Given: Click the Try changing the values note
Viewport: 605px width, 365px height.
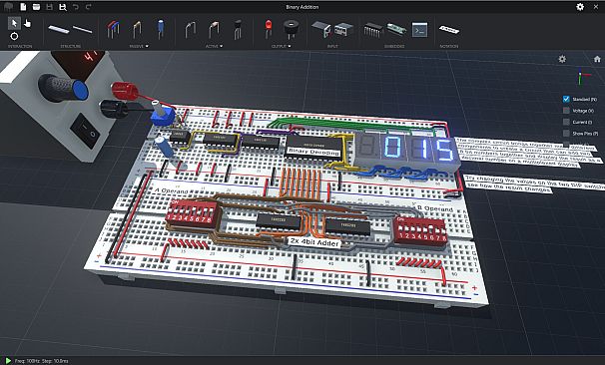Looking at the screenshot, I should (x=534, y=183).
